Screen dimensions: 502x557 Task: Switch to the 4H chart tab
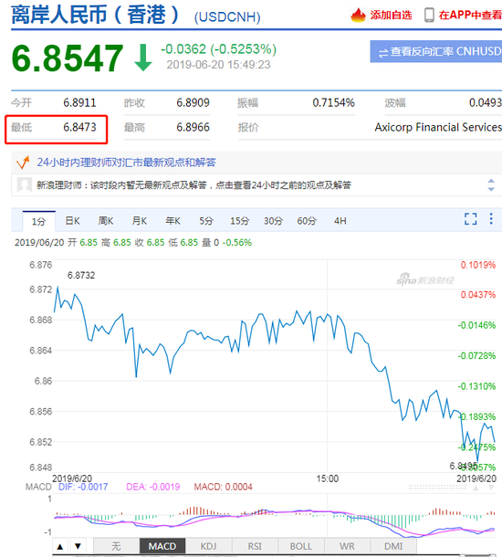pyautogui.click(x=340, y=221)
